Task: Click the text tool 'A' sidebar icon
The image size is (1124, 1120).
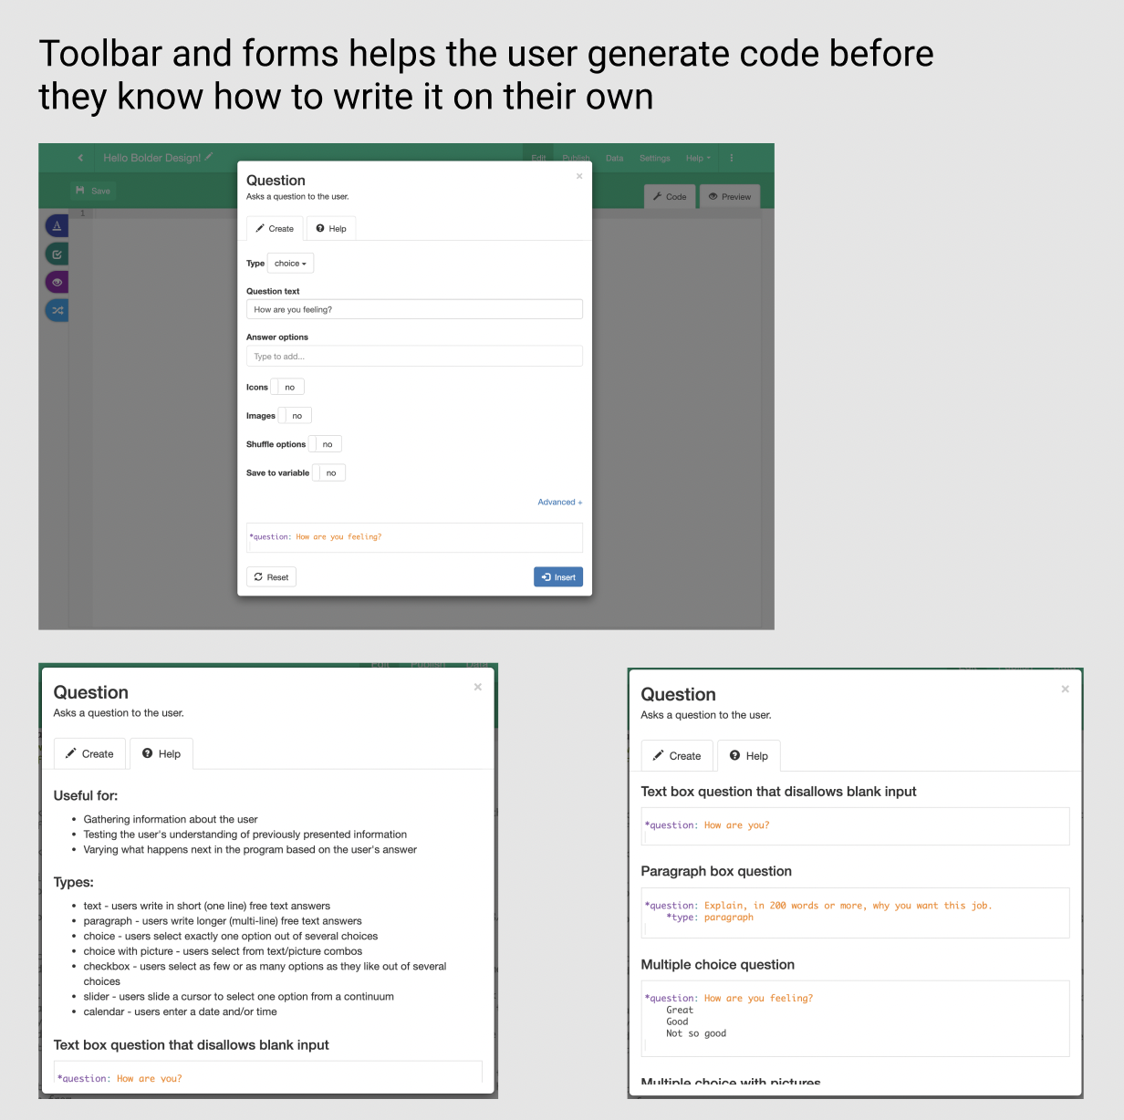Action: [57, 225]
